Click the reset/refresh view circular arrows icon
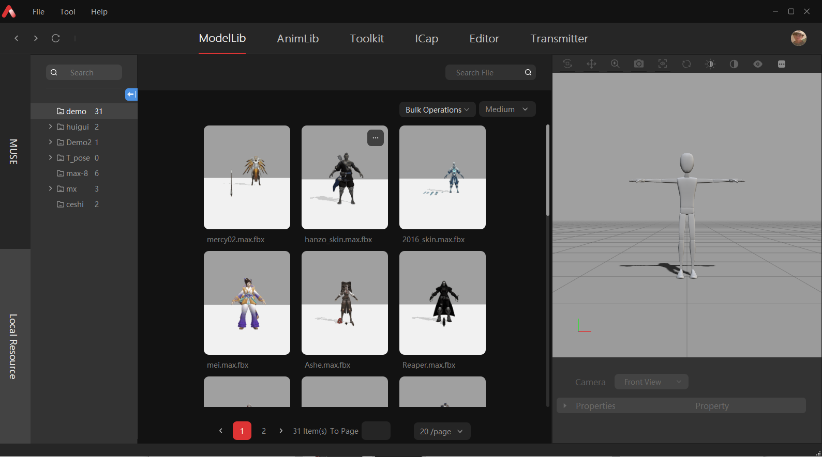 point(686,64)
